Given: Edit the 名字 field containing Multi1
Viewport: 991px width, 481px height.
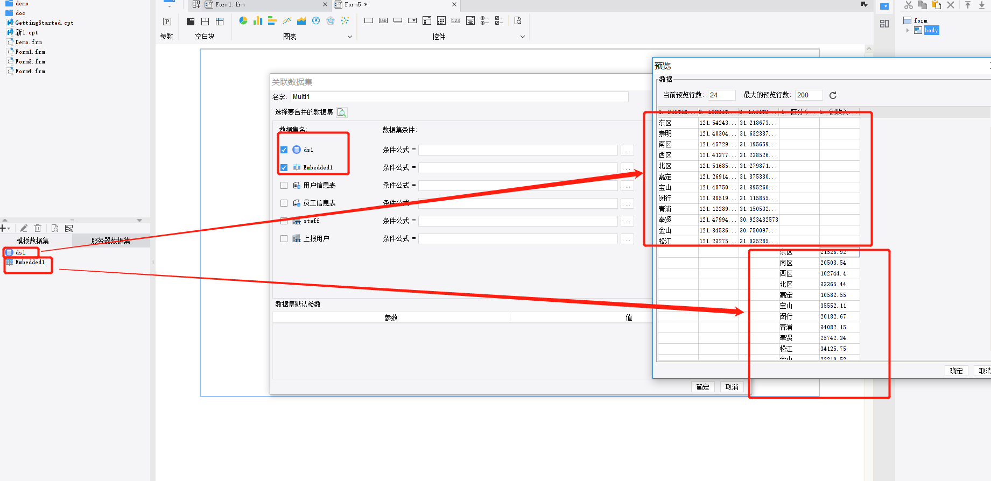Looking at the screenshot, I should [x=460, y=97].
